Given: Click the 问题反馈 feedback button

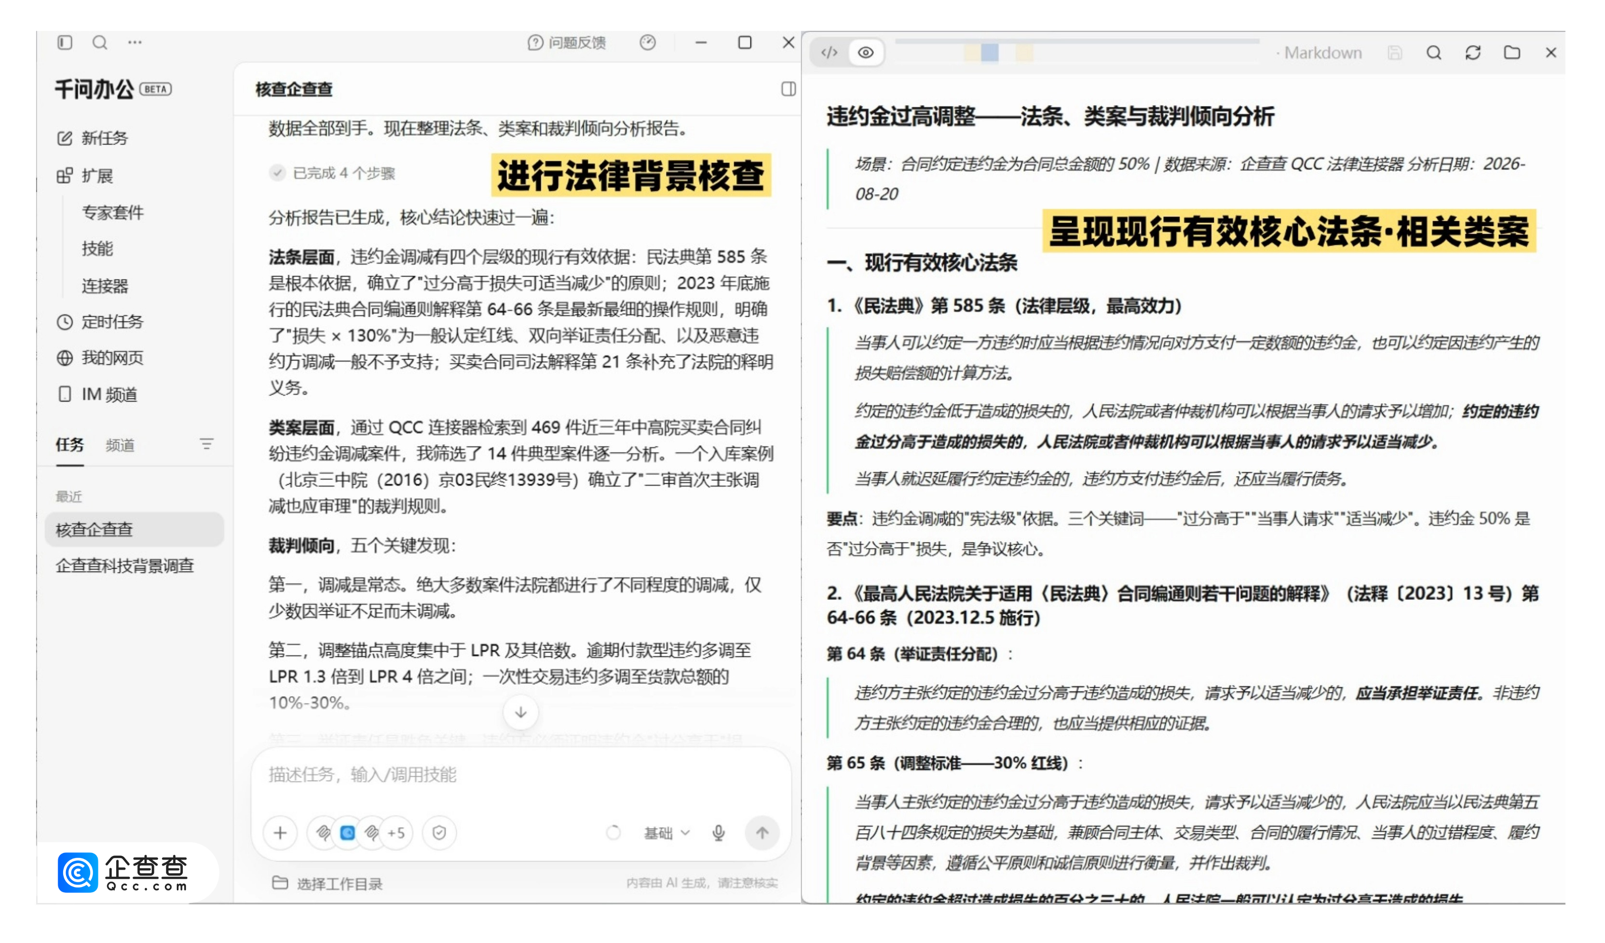Looking at the screenshot, I should 566,42.
